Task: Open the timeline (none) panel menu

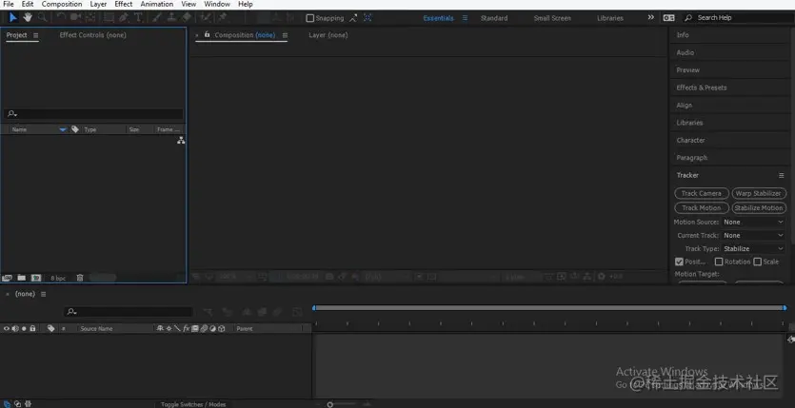Action: point(43,294)
